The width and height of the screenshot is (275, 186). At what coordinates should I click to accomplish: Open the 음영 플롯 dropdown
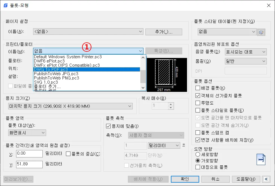(246, 52)
